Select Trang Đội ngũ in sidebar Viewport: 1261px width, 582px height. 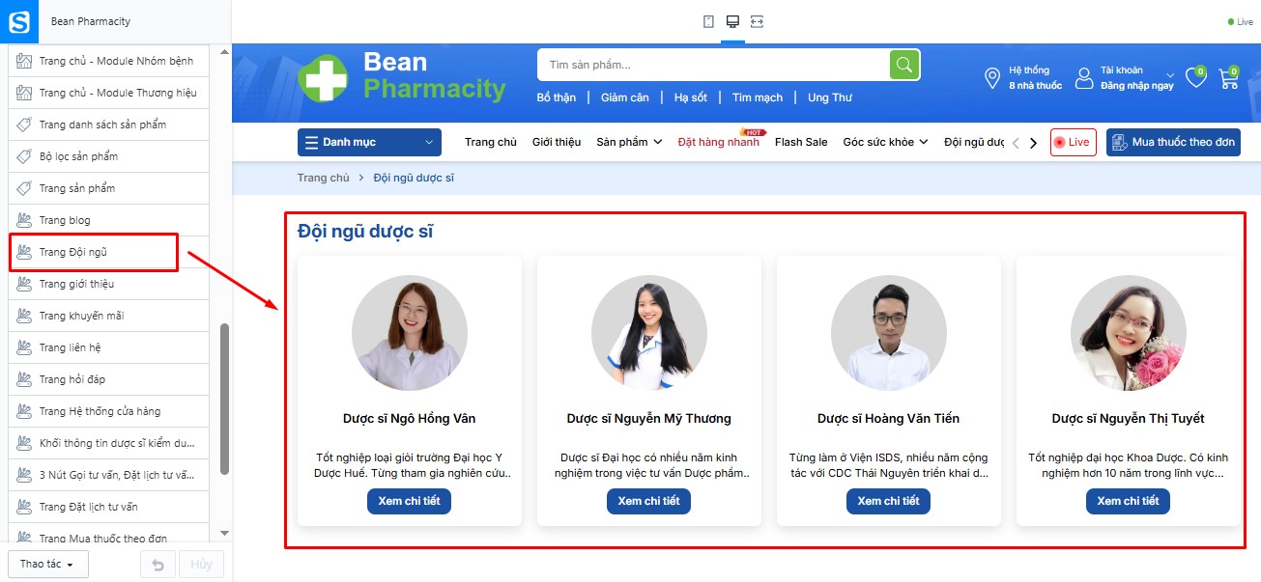(108, 252)
